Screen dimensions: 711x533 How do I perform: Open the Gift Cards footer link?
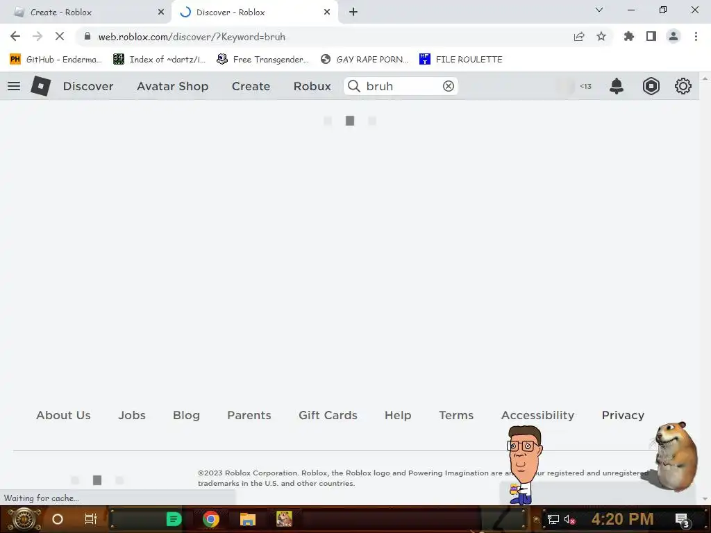click(x=328, y=415)
